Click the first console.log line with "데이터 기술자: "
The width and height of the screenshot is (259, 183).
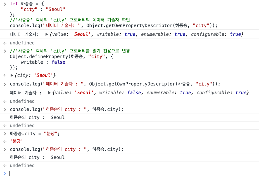(x=114, y=26)
